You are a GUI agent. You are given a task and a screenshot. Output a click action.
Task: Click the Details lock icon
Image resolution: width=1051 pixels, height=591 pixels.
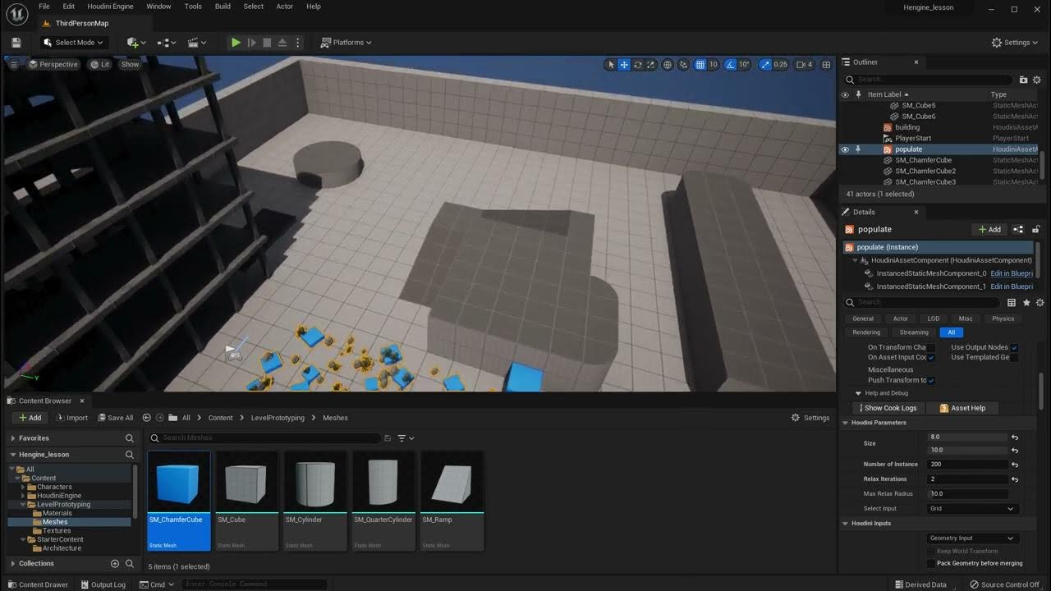click(1036, 230)
